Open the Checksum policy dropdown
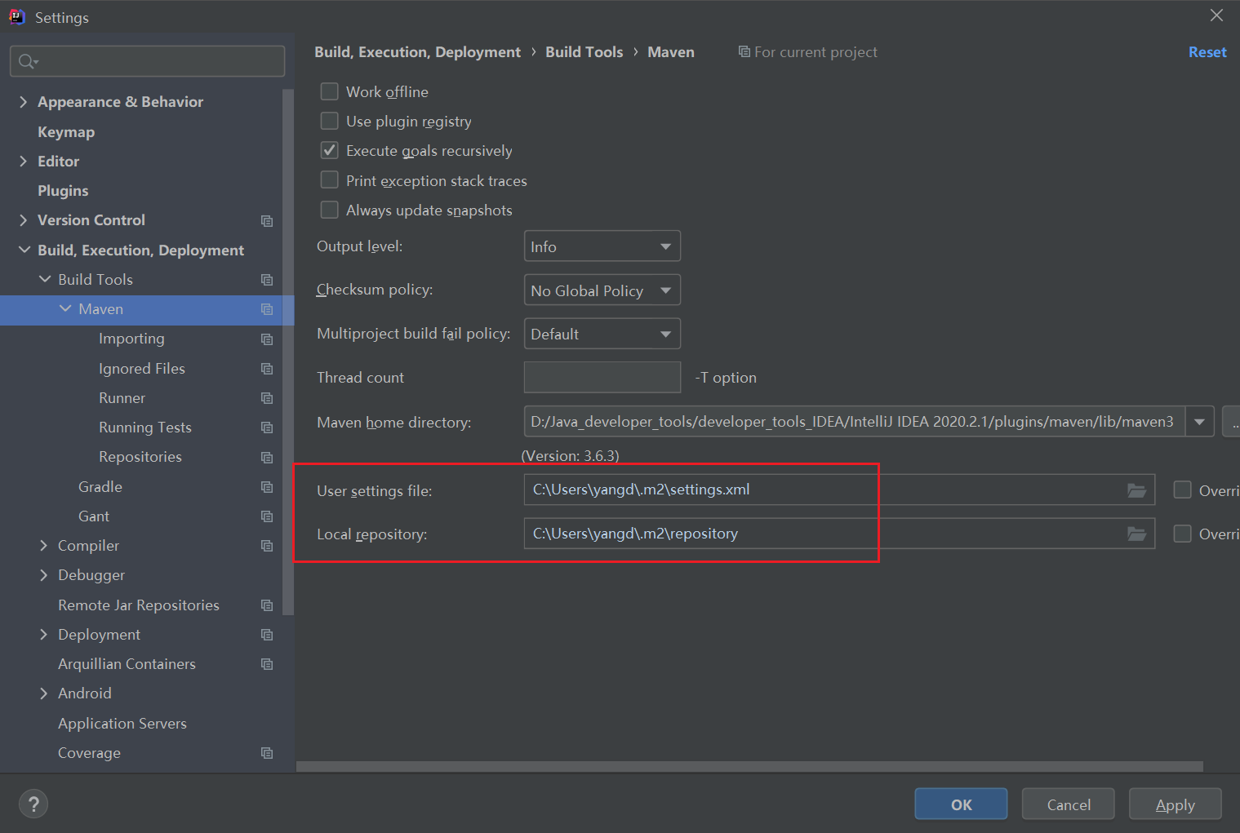 [602, 290]
